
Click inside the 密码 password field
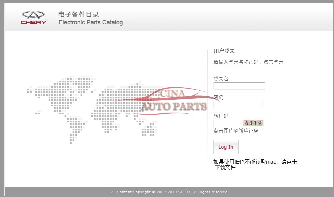pyautogui.click(x=237, y=104)
